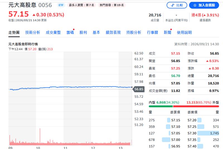The height and width of the screenshot is (149, 223).
Task: Click the 振幅 0.97% value
Action: coord(214,91)
